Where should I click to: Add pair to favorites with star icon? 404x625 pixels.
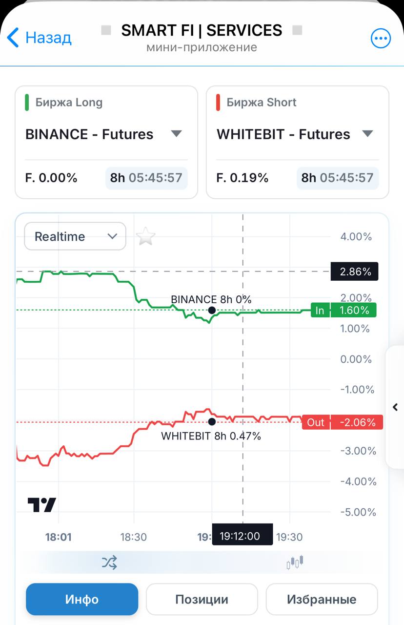pyautogui.click(x=145, y=237)
